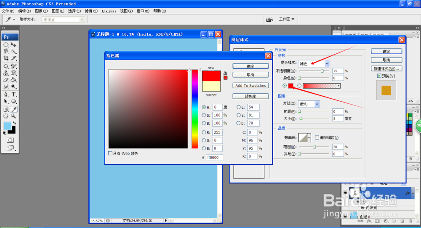Open the glow gradient picker arrow
Image resolution: width=421 pixels, height=228 pixels.
pos(338,86)
